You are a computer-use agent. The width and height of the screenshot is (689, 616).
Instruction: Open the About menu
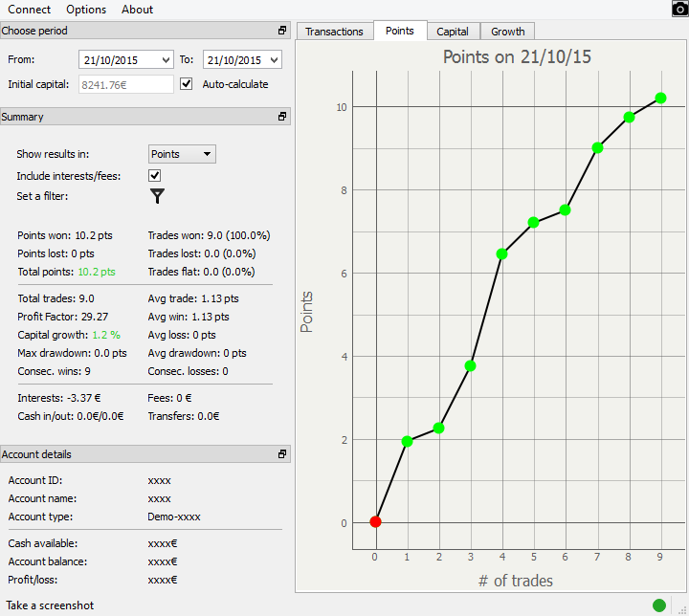(137, 10)
